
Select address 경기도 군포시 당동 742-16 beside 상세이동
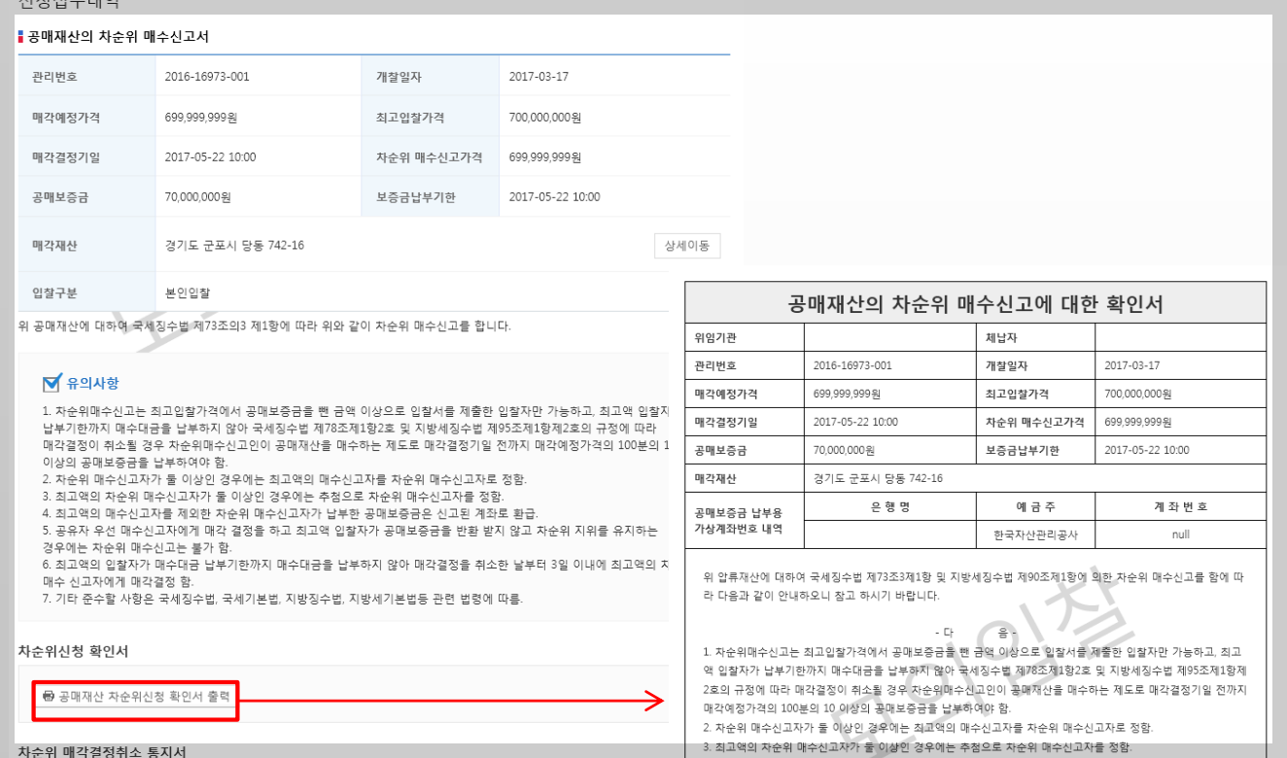234,245
